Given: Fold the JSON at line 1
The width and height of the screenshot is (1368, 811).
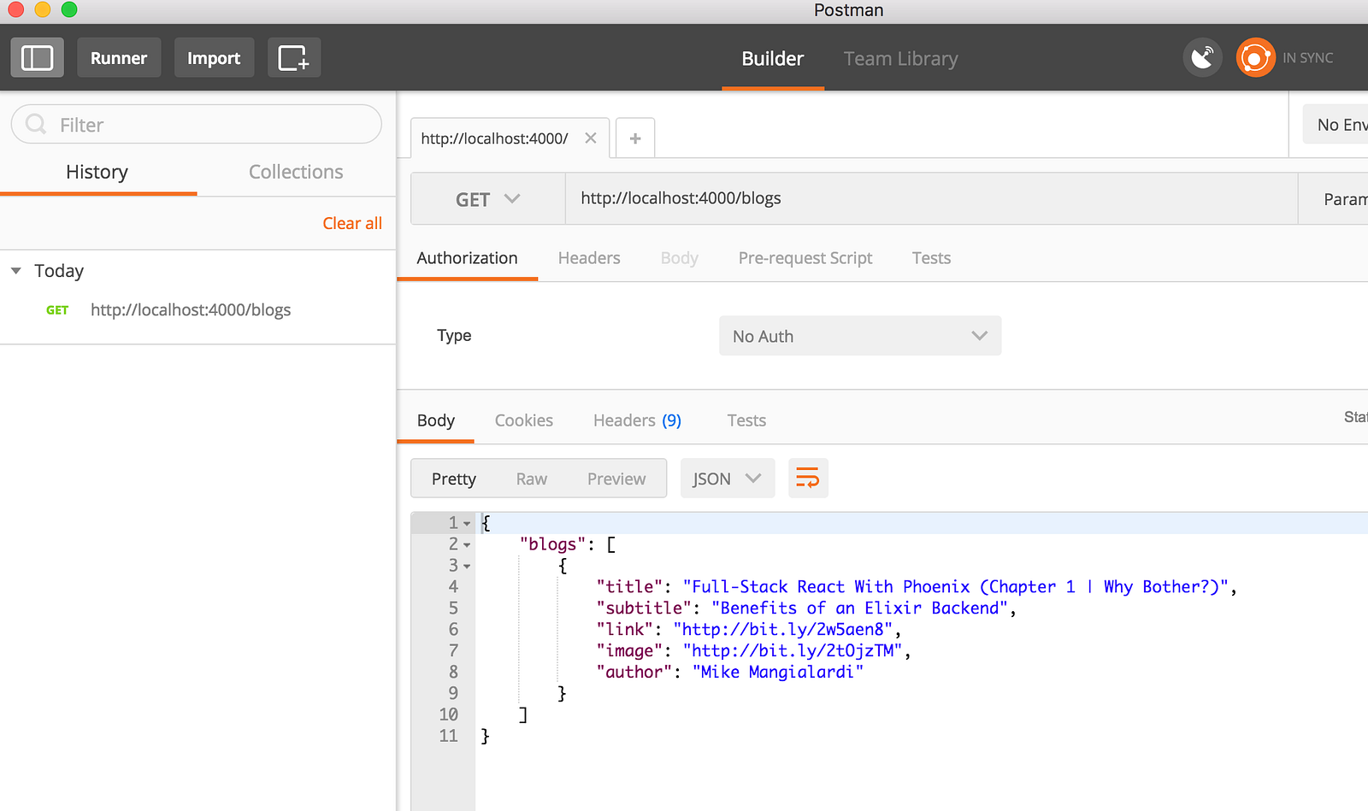Looking at the screenshot, I should click(467, 524).
